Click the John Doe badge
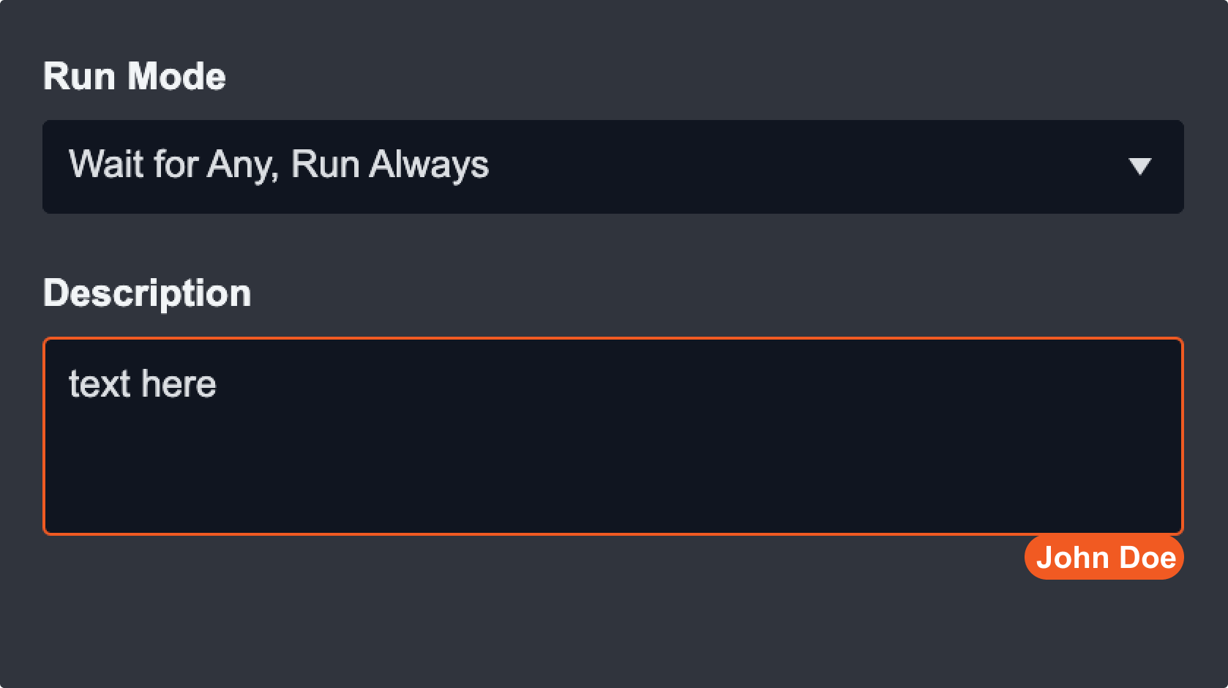Viewport: 1228px width, 688px height. 1104,558
